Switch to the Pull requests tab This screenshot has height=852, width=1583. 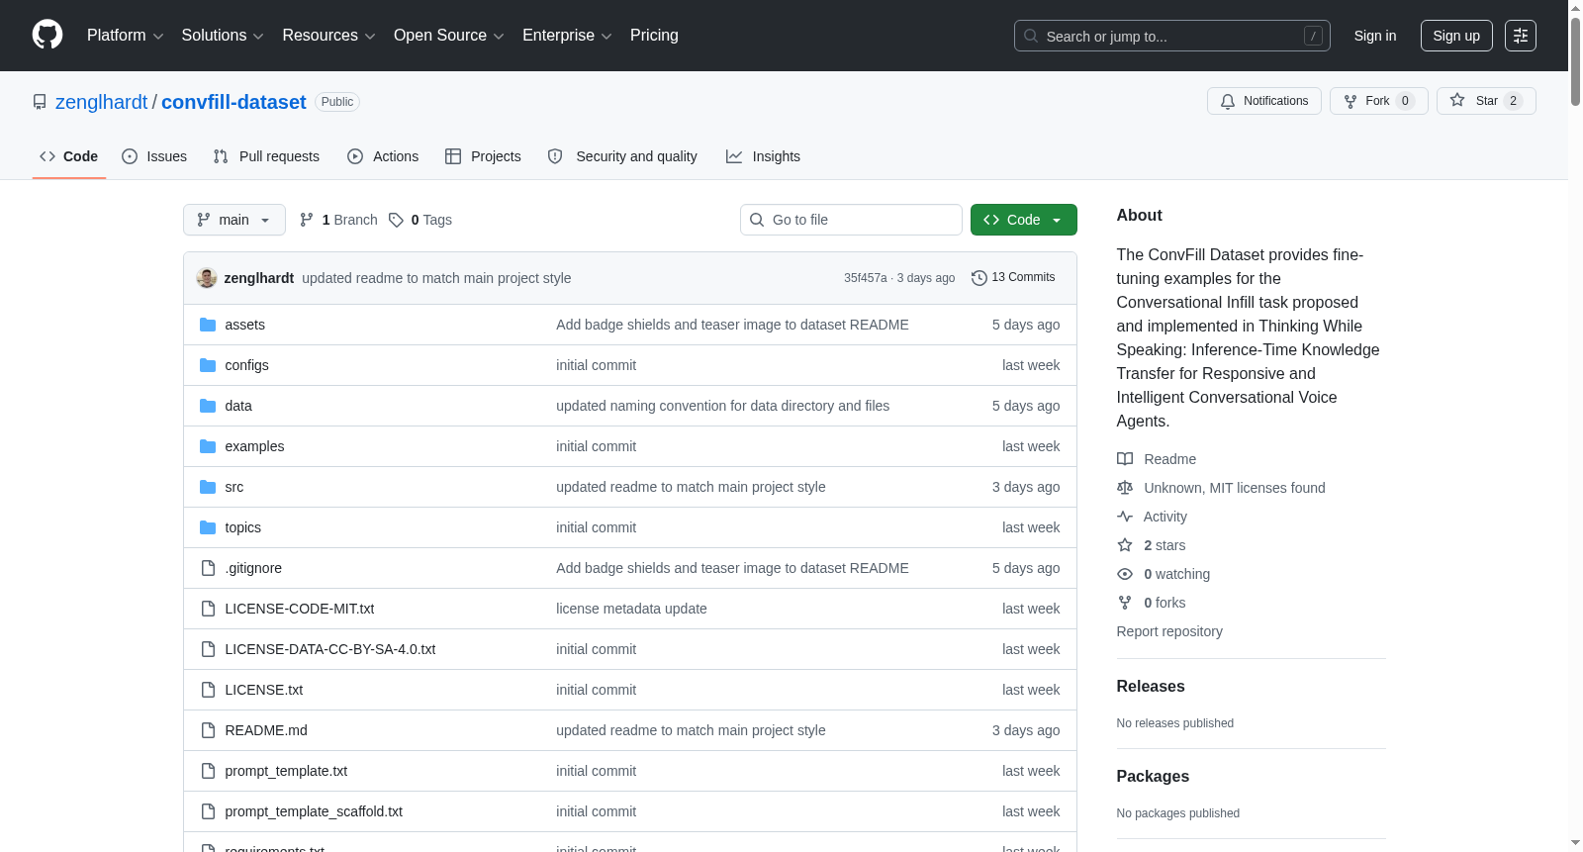point(266,156)
